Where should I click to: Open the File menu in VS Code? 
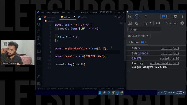pos(43,12)
